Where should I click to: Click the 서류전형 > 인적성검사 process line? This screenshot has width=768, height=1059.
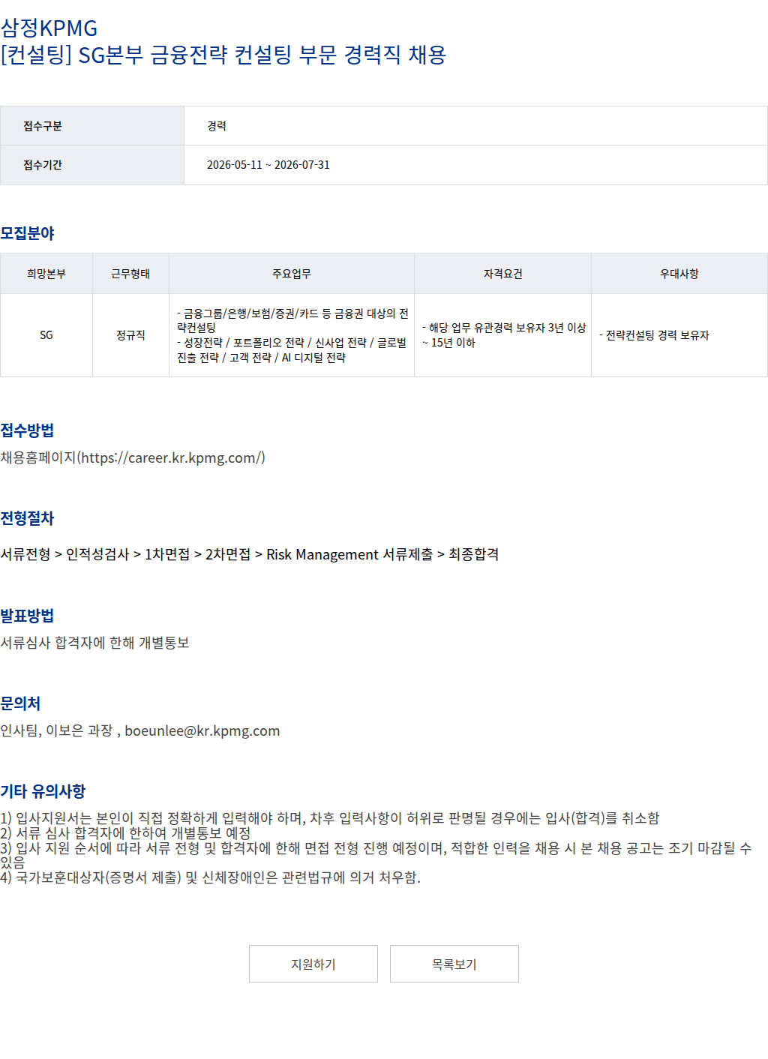pyautogui.click(x=250, y=554)
